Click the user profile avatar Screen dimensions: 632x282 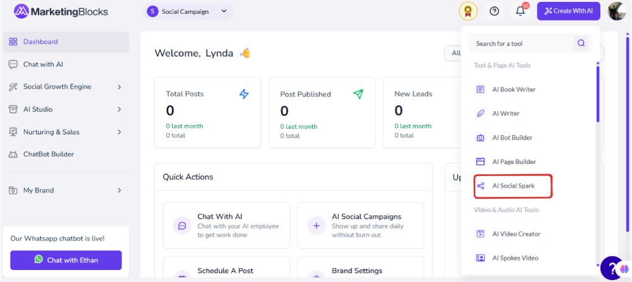click(x=617, y=11)
